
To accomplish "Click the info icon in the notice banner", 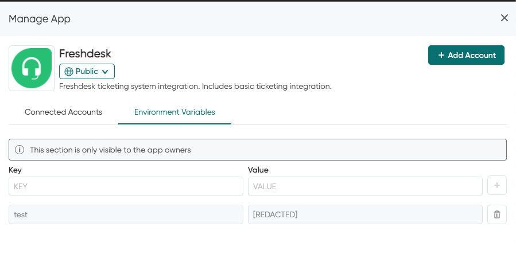I will [x=20, y=150].
